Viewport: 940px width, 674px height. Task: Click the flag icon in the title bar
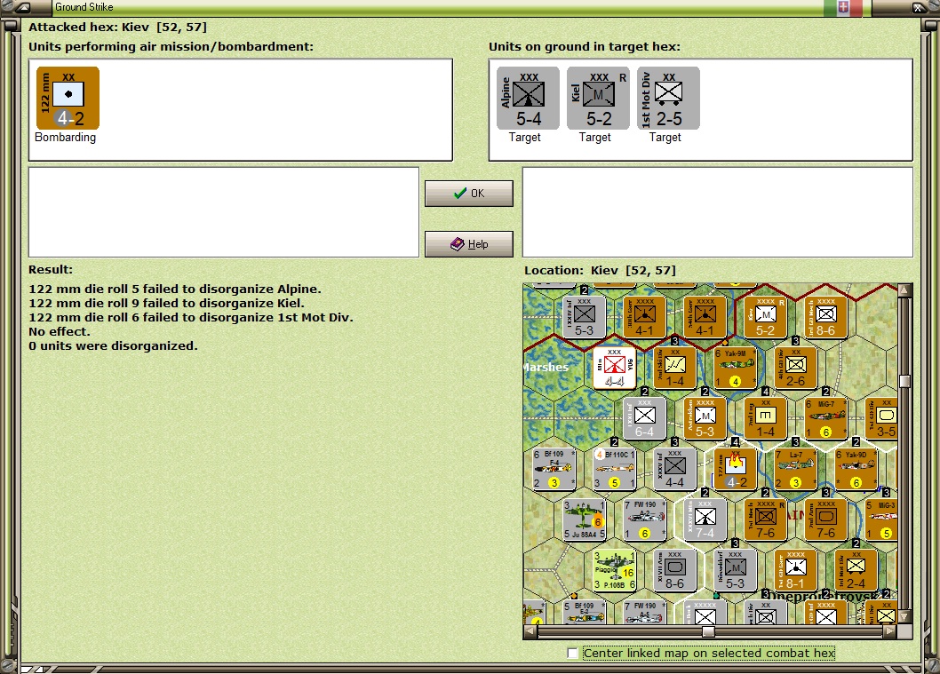(x=843, y=7)
